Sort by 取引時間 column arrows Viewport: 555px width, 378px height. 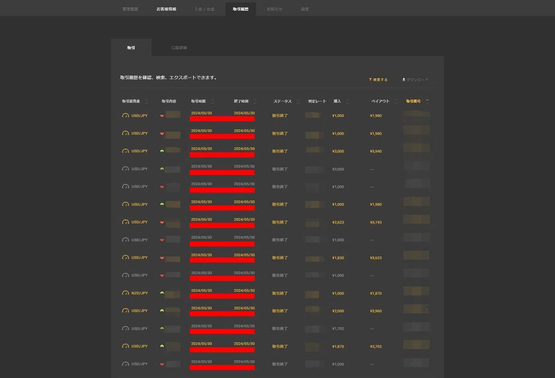pyautogui.click(x=212, y=101)
